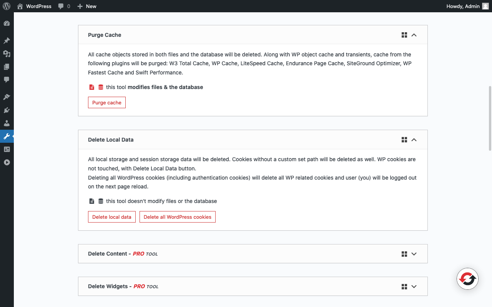Click the Purge cache button

point(107,102)
